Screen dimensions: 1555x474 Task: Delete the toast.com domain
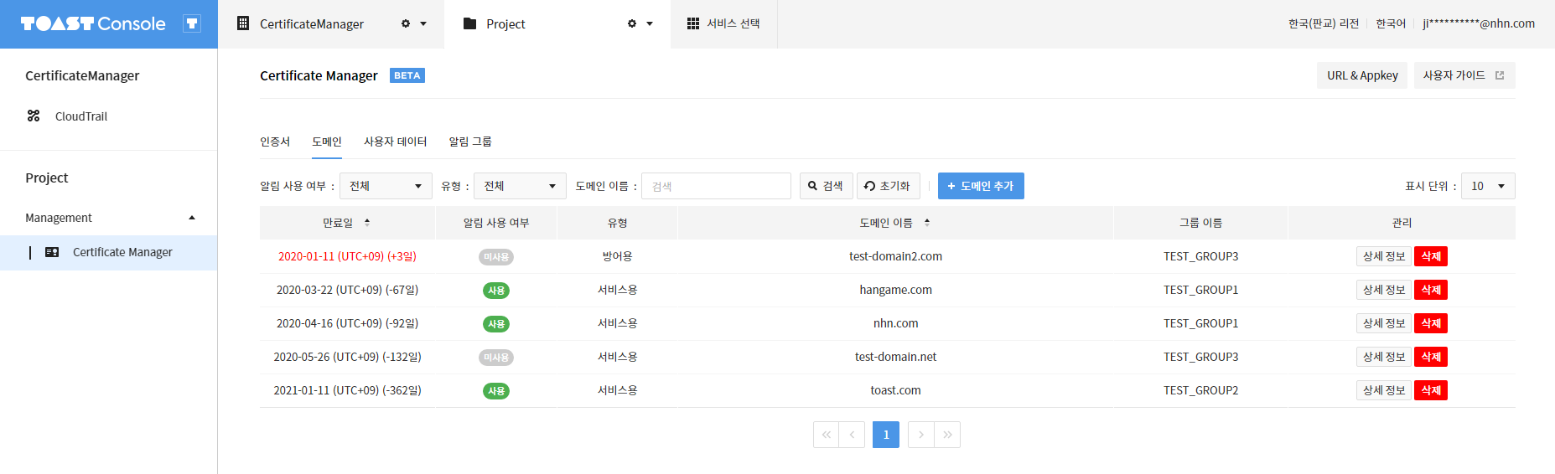click(x=1431, y=390)
